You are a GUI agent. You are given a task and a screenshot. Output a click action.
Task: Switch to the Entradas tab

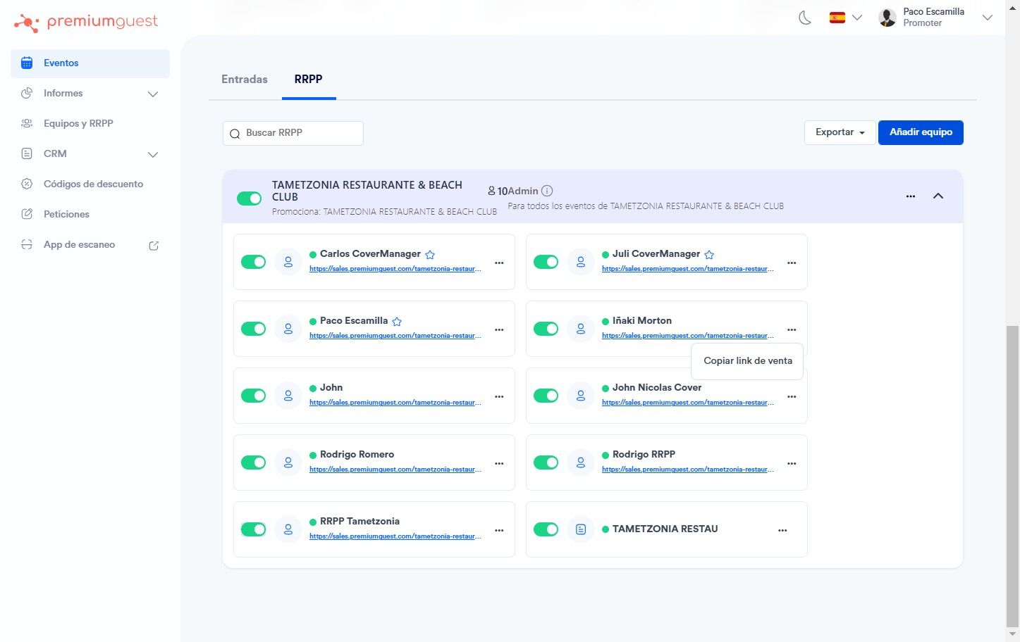pos(245,80)
